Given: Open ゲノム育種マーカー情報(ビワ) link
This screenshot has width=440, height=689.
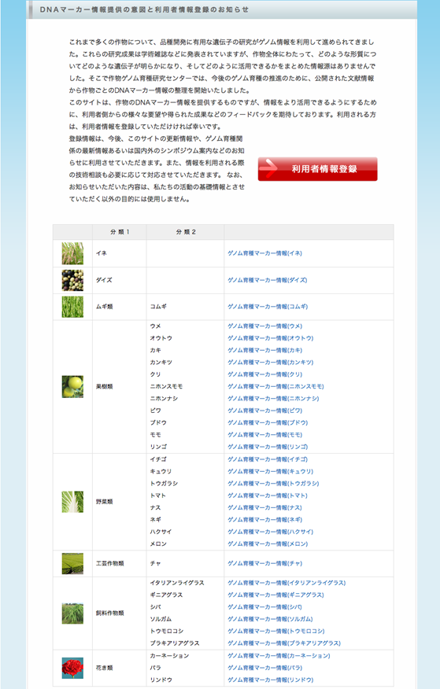Looking at the screenshot, I should tap(264, 411).
